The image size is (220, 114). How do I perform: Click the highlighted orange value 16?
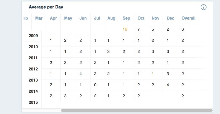coord(125,29)
